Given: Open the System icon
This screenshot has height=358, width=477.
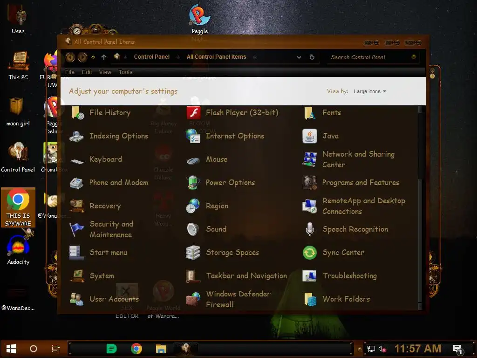Looking at the screenshot, I should (x=77, y=276).
